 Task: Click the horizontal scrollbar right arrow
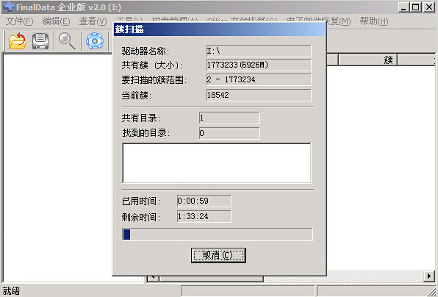[429, 276]
